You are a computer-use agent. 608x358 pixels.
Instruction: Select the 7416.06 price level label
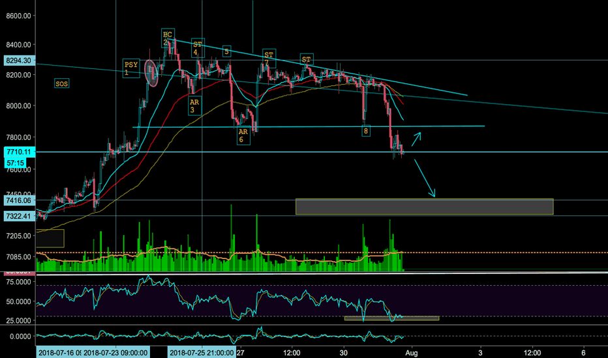19,200
